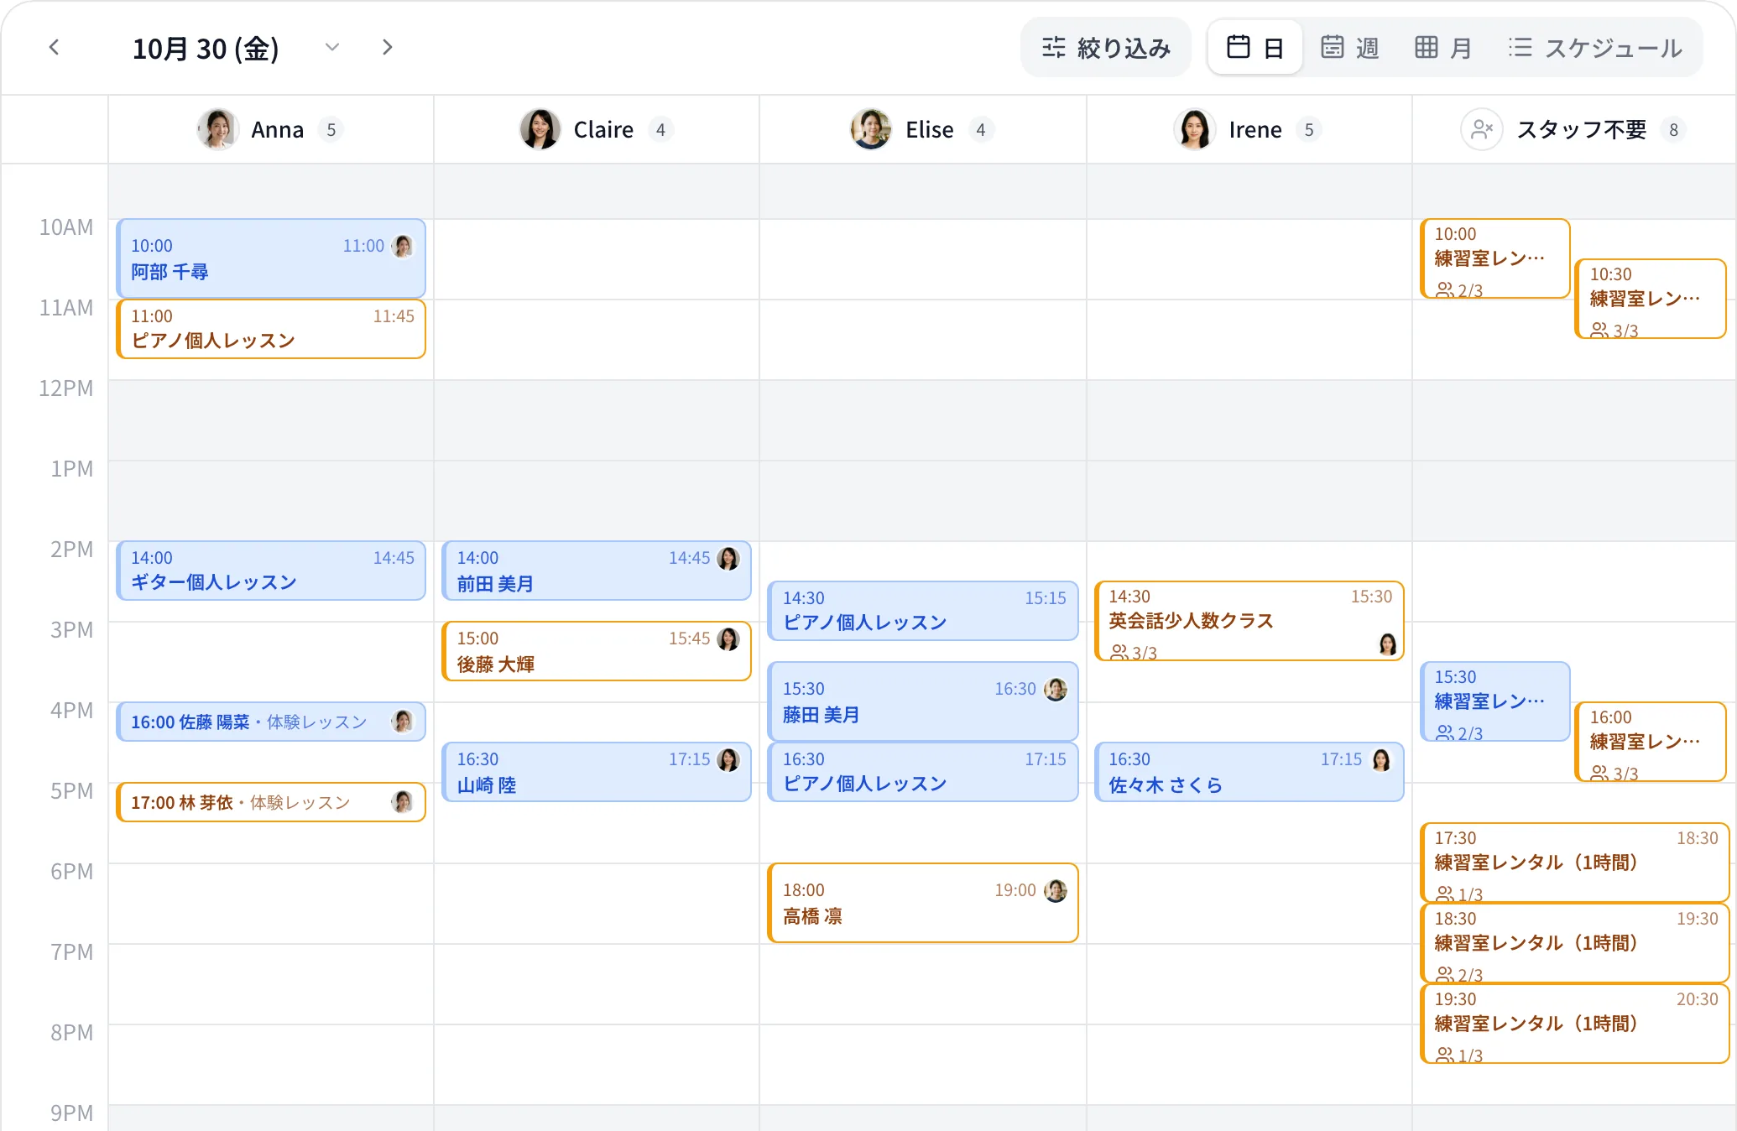Go to previous day with left arrow
The width and height of the screenshot is (1737, 1131).
tap(55, 48)
